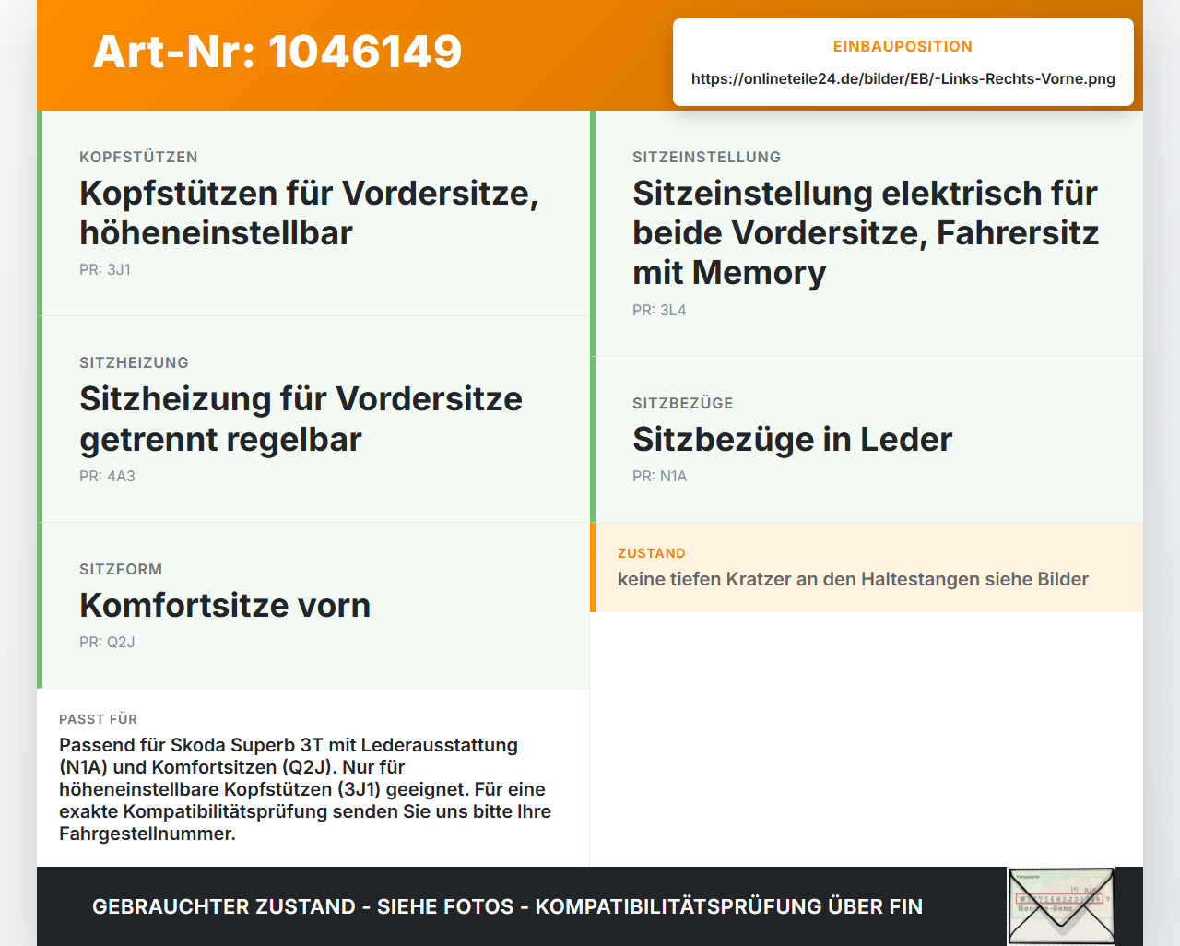
Task: Select 'Sitzeinstellung elektrisch für beide Vordersitze' heading
Action: pyautogui.click(x=866, y=232)
